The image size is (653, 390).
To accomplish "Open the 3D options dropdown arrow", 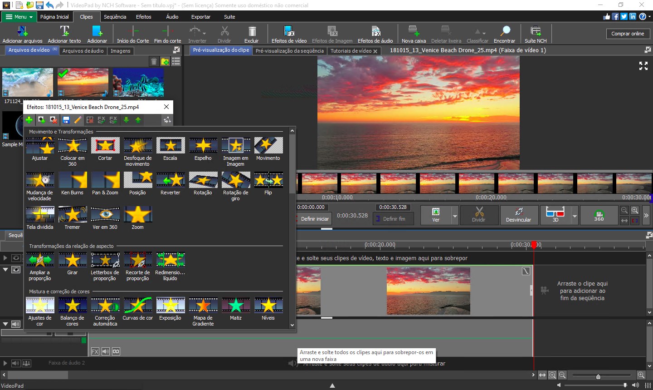I will [x=575, y=216].
